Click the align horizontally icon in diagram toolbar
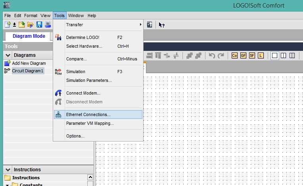The height and width of the screenshot is (186, 303). click(x=150, y=56)
